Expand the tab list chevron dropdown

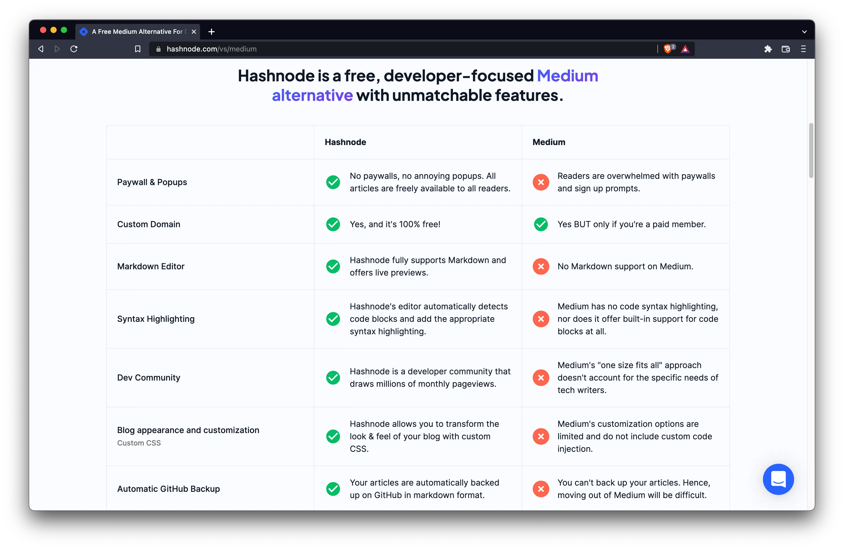pyautogui.click(x=804, y=31)
